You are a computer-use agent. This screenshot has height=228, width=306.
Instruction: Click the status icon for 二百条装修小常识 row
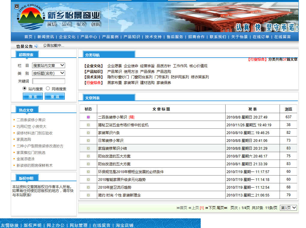click(88, 117)
